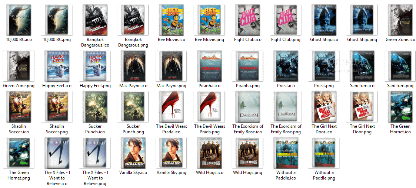This screenshot has height=188, width=416.
Task: Select the Ghost Ship.png thumbnail
Action: tap(362, 20)
